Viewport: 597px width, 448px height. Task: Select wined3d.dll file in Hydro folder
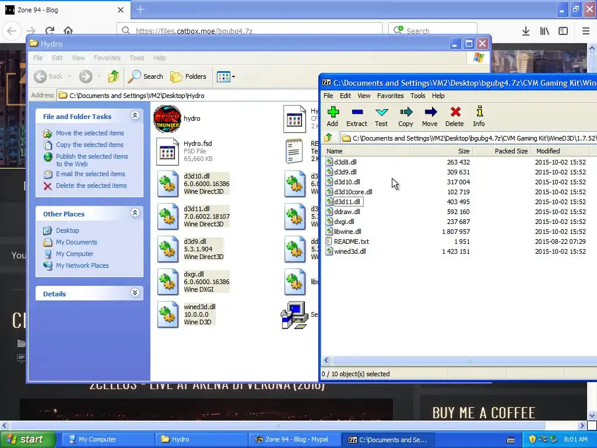(168, 314)
